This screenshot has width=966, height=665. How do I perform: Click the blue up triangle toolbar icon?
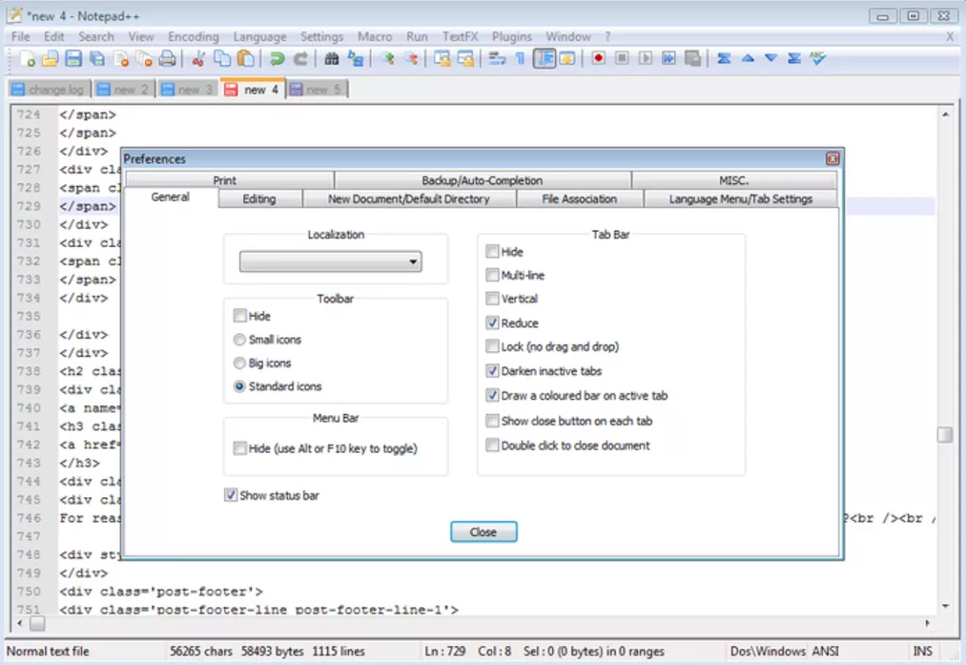coord(748,58)
